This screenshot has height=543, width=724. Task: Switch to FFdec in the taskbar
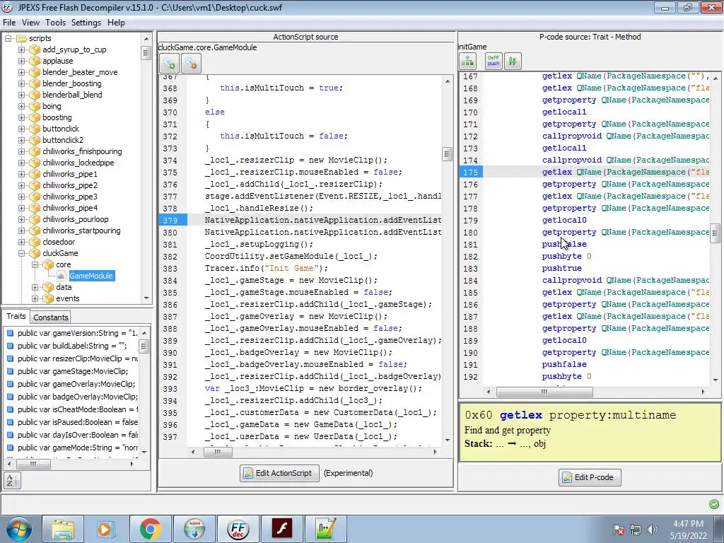(x=238, y=529)
